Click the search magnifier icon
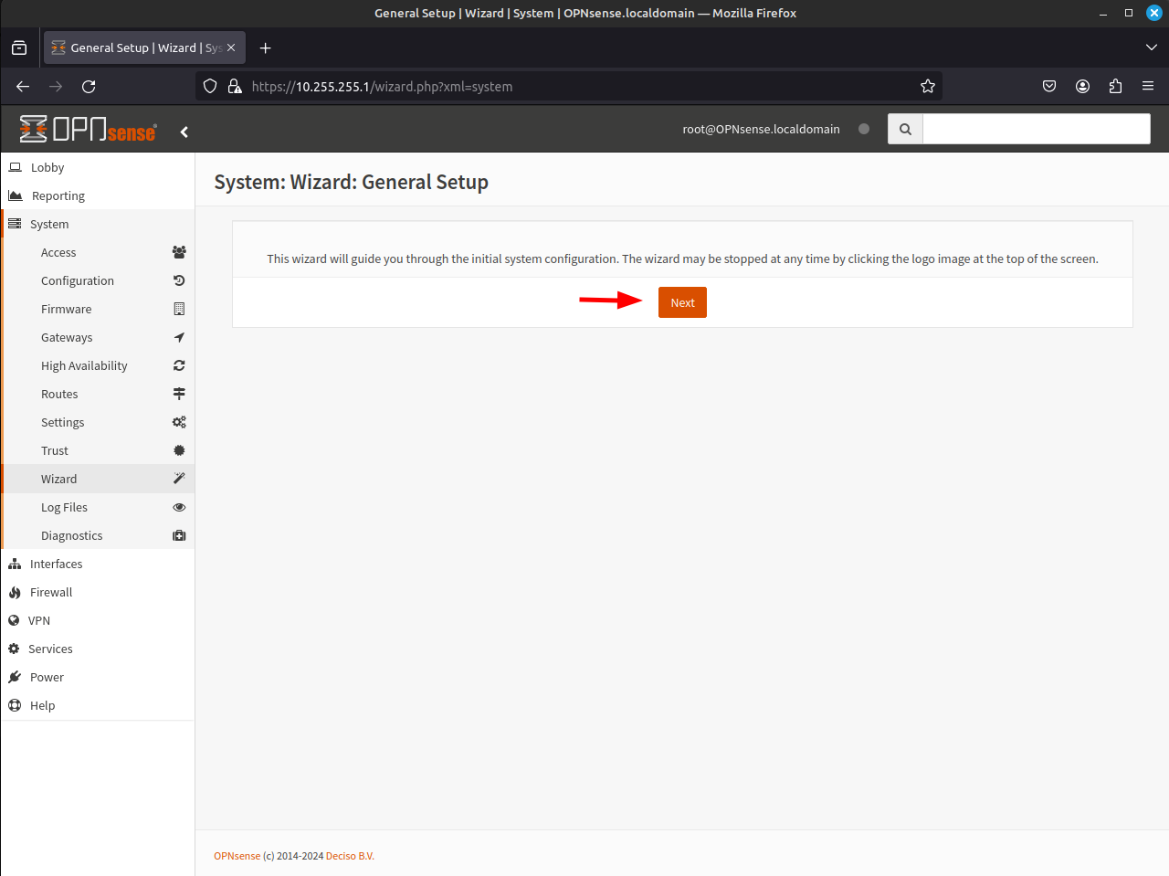This screenshot has width=1169, height=876. [905, 129]
